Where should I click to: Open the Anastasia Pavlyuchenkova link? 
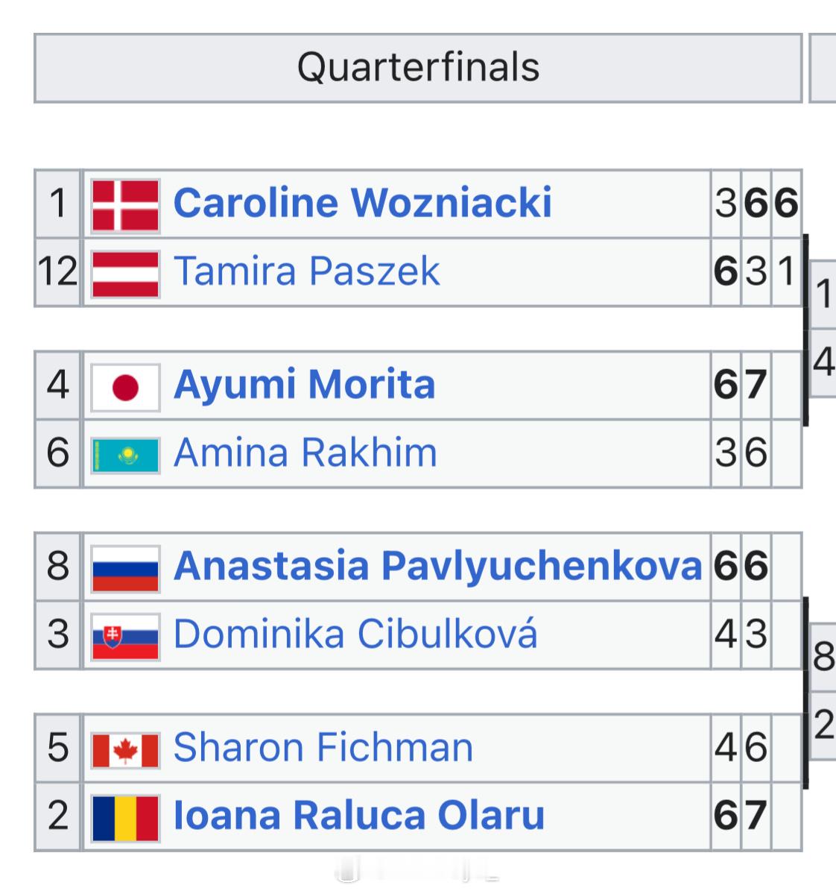tap(438, 567)
